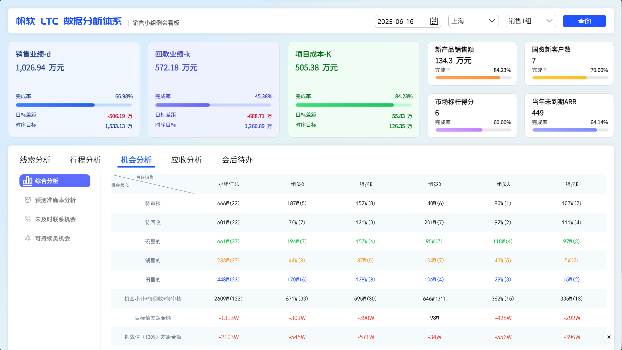Open the 应收分析 tab
This screenshot has width=622, height=350.
click(x=187, y=160)
